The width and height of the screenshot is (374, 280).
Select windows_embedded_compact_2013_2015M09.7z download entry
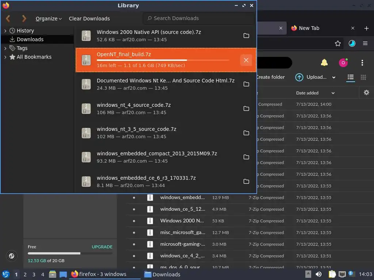[x=166, y=157]
